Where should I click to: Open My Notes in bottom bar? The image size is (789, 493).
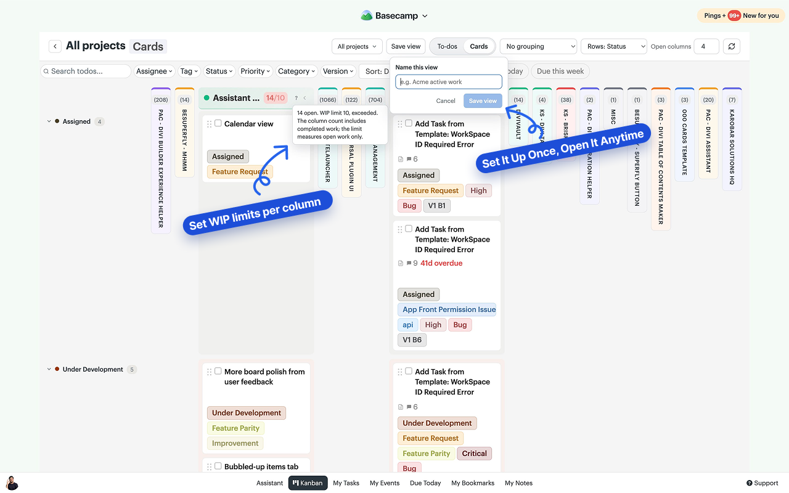point(518,483)
